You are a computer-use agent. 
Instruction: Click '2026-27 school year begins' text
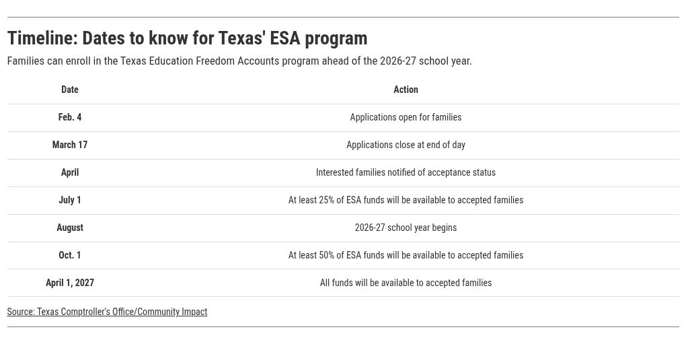tap(406, 228)
